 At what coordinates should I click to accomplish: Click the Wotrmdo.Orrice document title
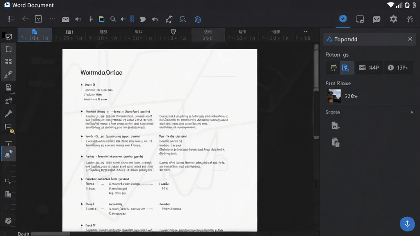[x=101, y=73]
